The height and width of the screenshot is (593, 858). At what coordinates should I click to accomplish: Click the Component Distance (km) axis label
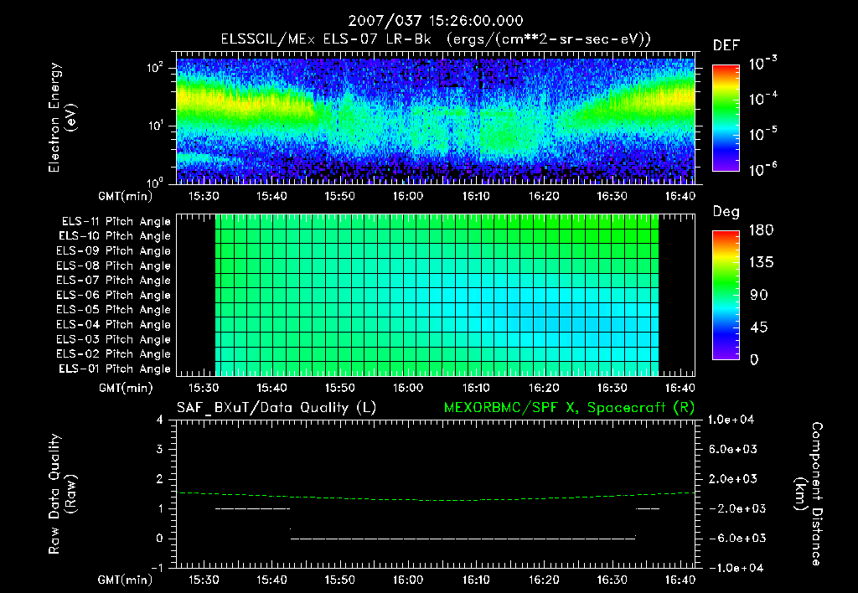809,494
